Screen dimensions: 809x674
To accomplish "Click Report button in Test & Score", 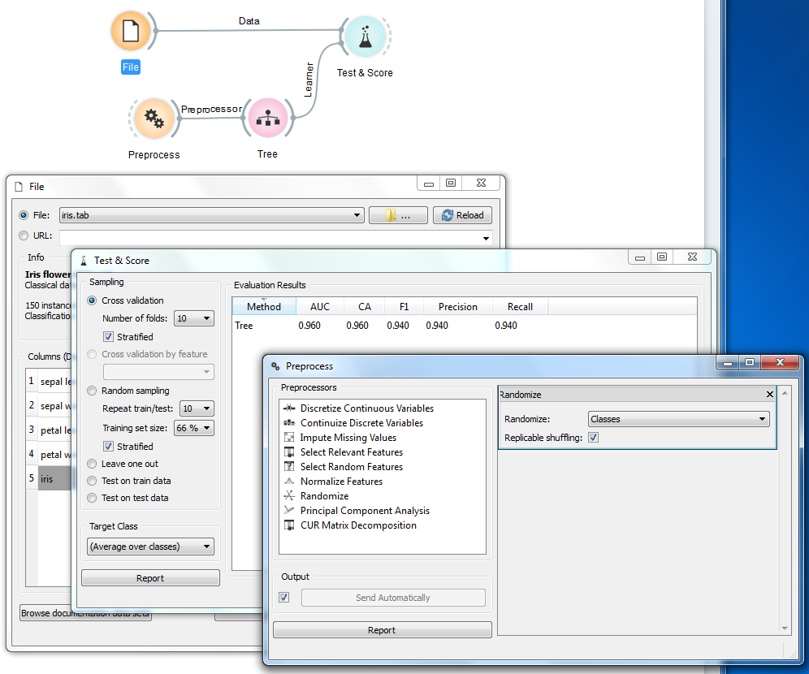I will (x=150, y=578).
